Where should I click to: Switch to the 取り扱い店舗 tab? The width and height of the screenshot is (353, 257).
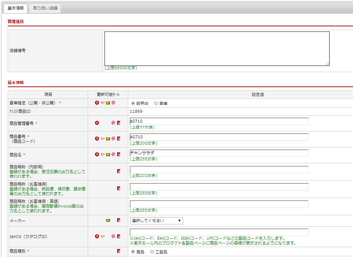[x=45, y=8]
